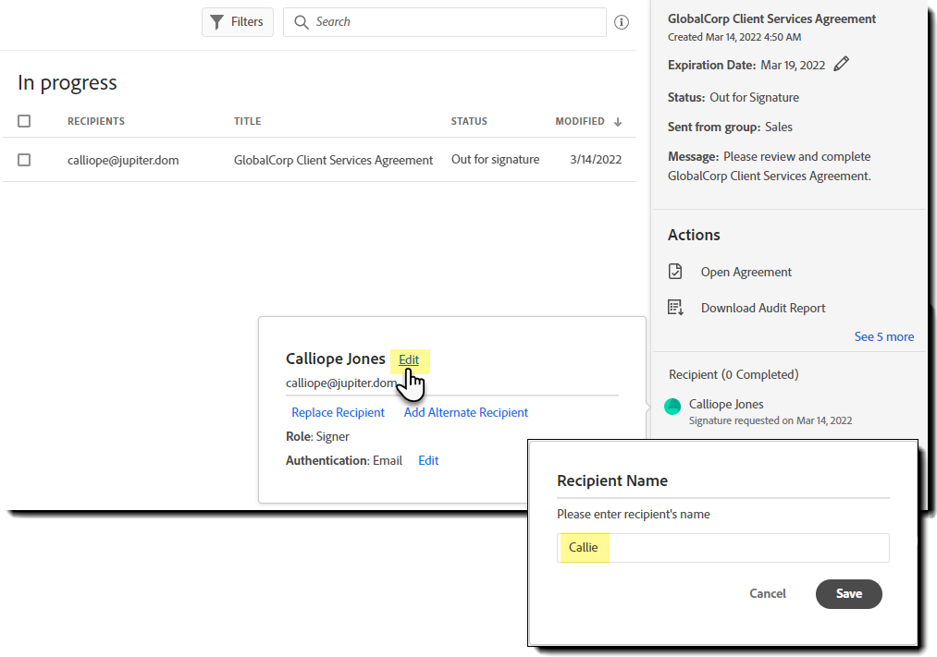The image size is (937, 657).
Task: Click the Filters funnel icon
Action: coord(216,21)
